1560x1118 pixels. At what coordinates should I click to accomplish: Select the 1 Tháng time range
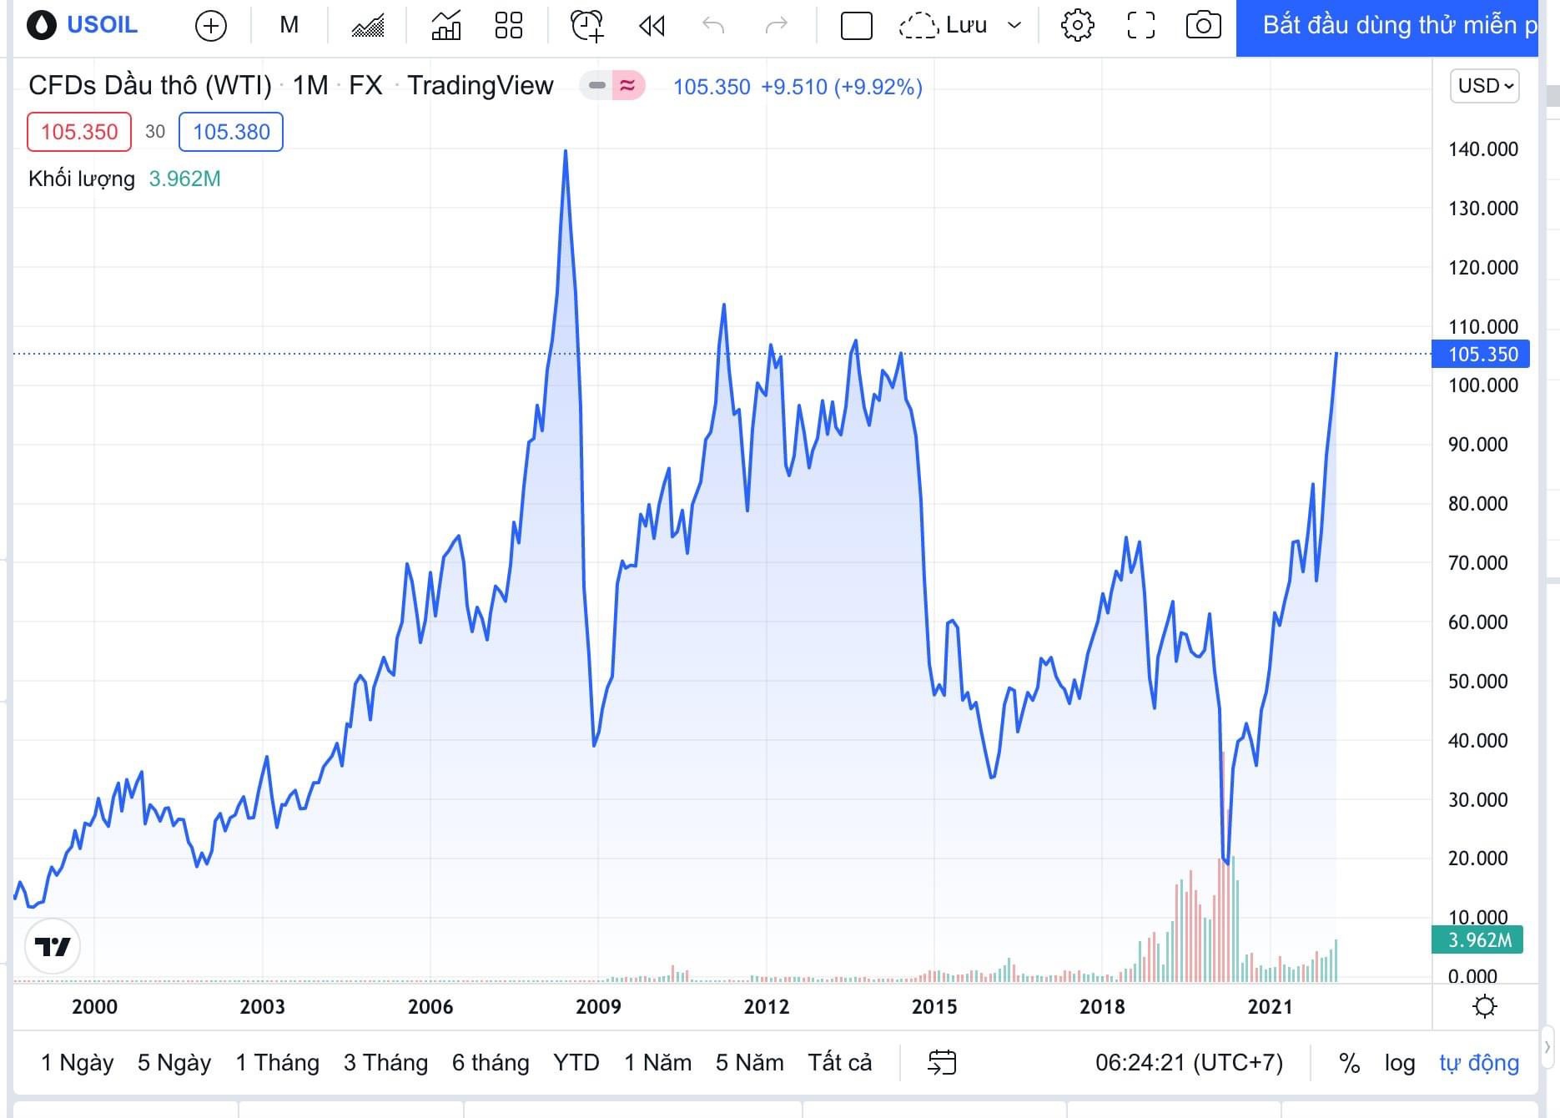pyautogui.click(x=278, y=1063)
